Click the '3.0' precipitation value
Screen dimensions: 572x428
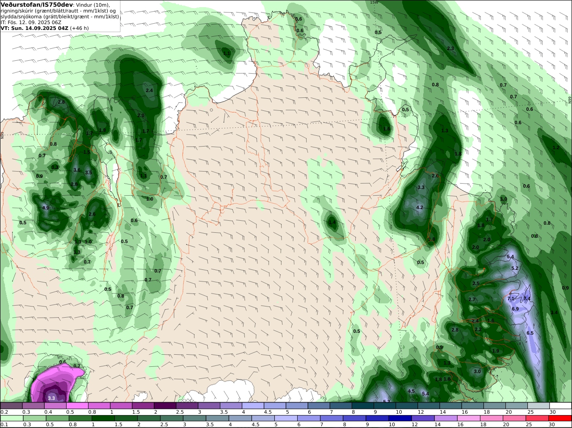477,371
